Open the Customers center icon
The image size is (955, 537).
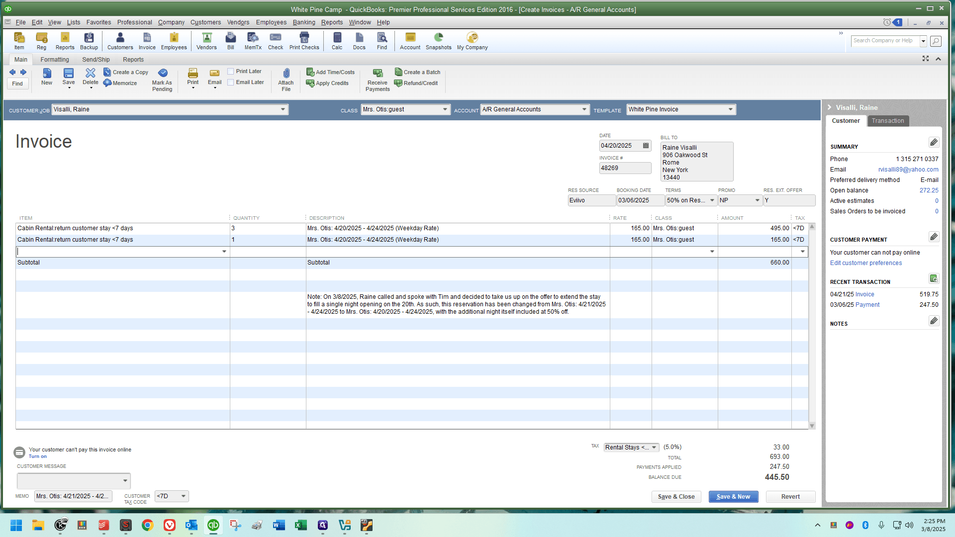point(120,41)
